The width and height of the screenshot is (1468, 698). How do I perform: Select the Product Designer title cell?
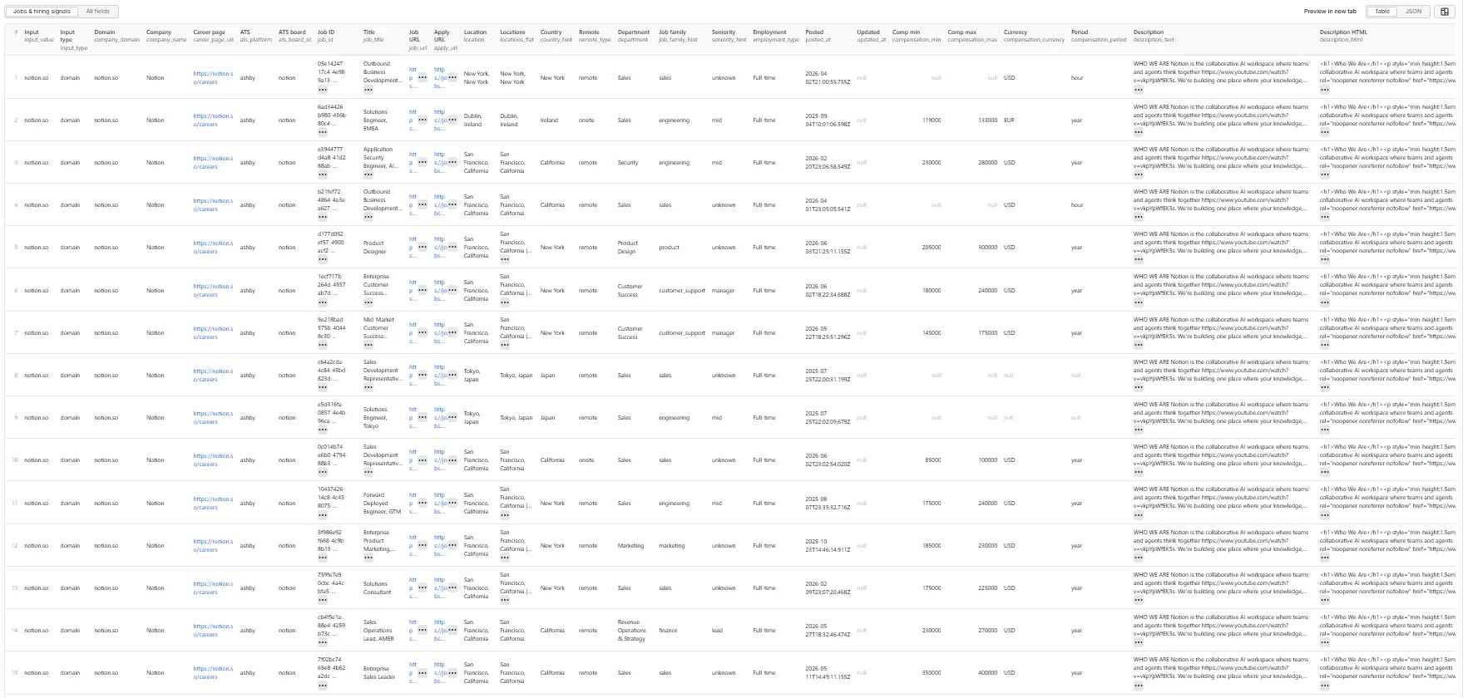coord(375,247)
